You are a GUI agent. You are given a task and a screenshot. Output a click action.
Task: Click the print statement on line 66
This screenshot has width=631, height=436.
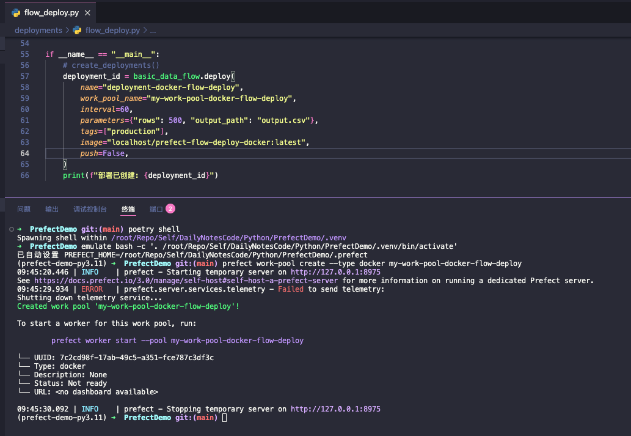tap(140, 176)
